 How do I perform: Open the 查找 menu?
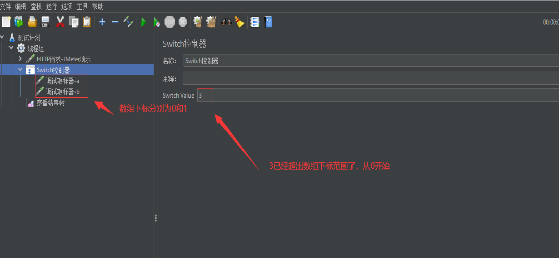click(36, 6)
